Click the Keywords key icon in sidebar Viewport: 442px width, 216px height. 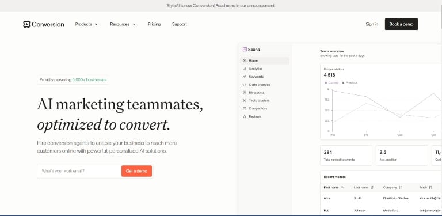(245, 77)
